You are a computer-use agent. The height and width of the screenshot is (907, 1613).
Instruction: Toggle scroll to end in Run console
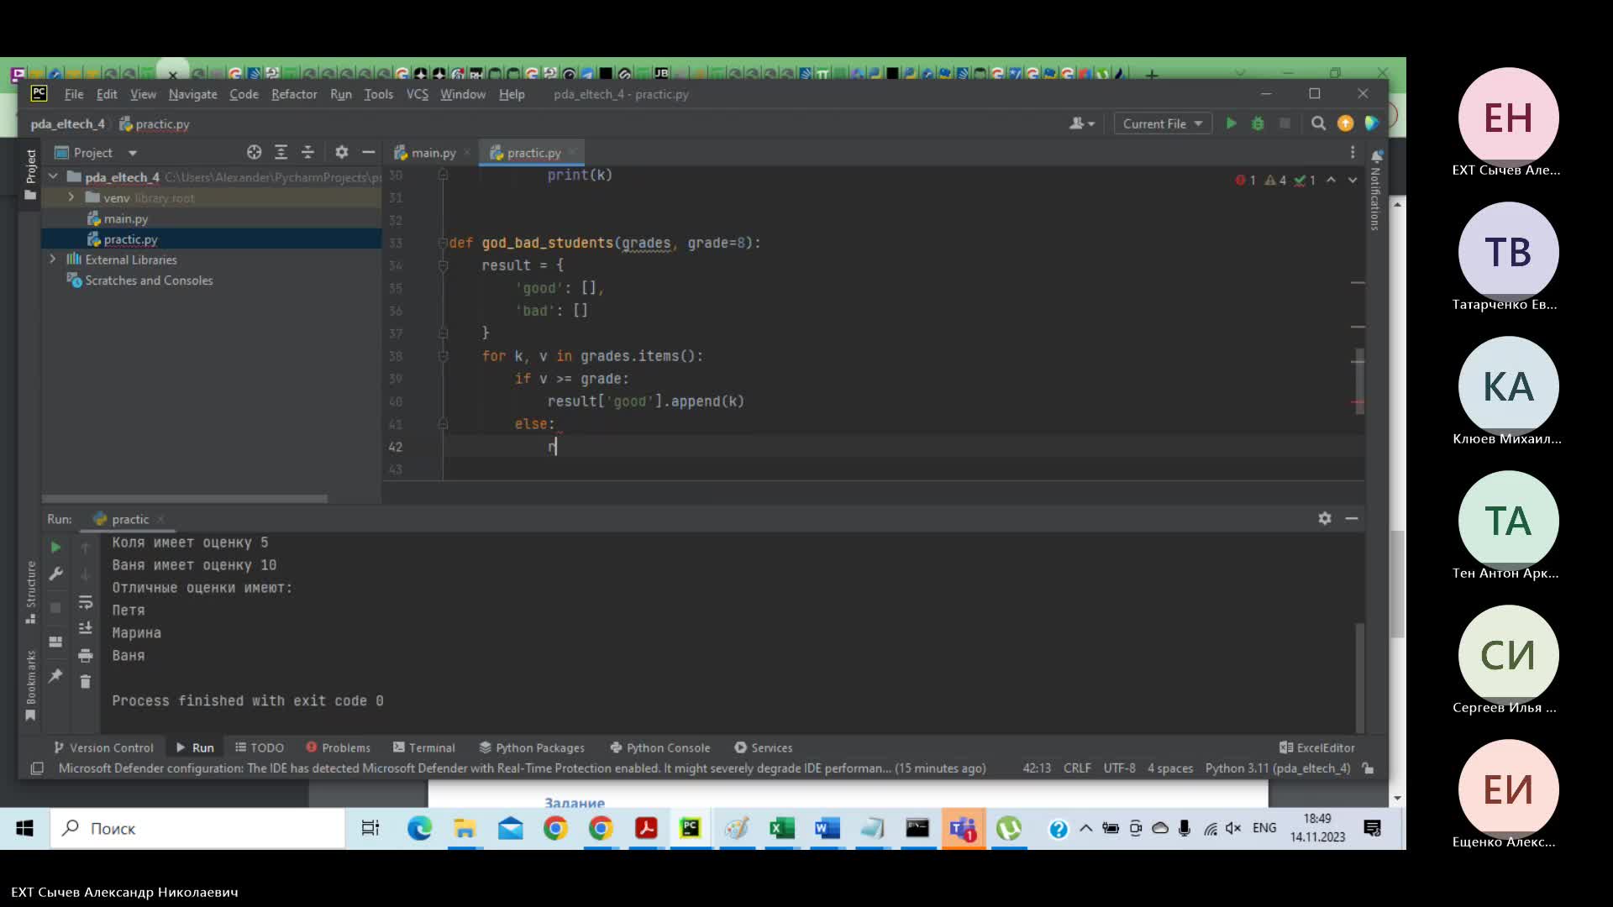pos(85,628)
